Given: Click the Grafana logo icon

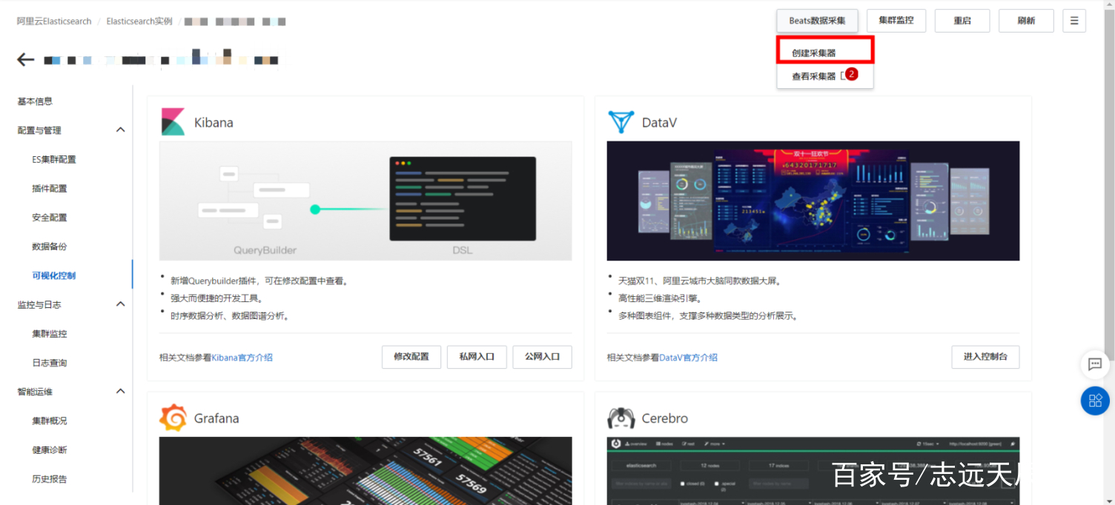Looking at the screenshot, I should pos(173,418).
